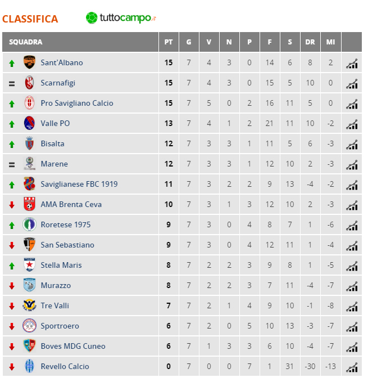Click the DR column header

coord(310,42)
